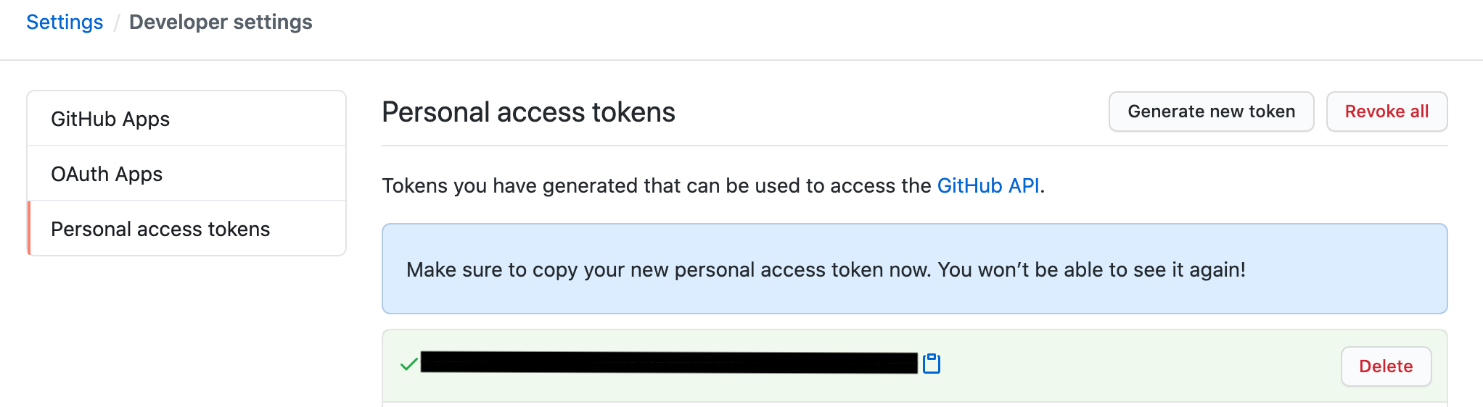Click the Developer settings breadcrumb text
The width and height of the screenshot is (1483, 407).
[221, 22]
